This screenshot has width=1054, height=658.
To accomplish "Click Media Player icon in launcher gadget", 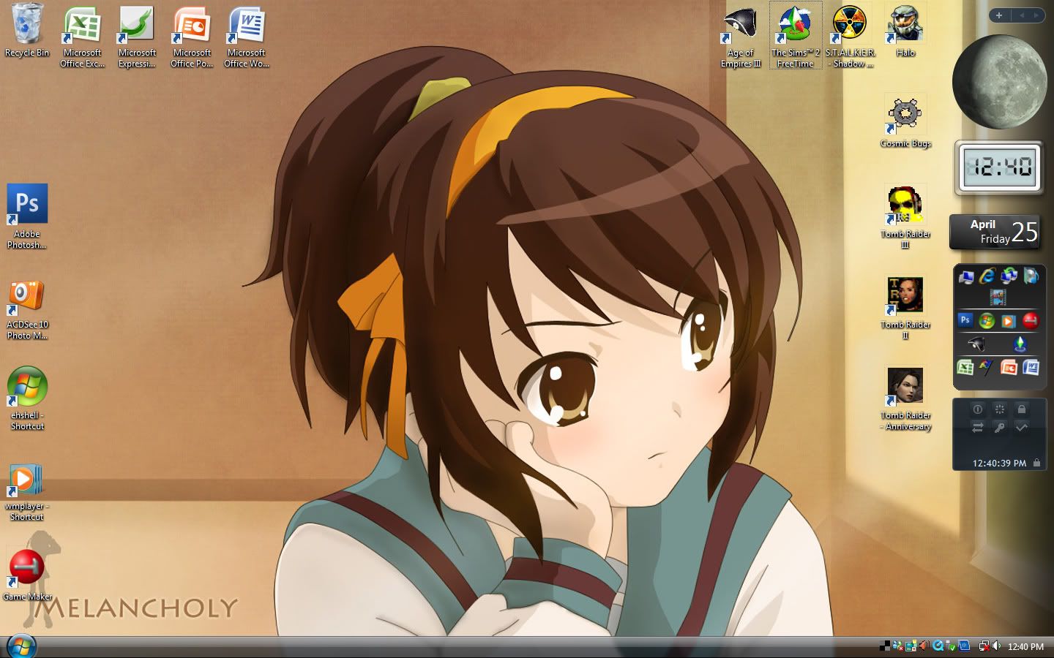I will click(x=1009, y=321).
